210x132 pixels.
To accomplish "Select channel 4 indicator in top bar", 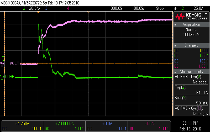I will click(68, 8).
